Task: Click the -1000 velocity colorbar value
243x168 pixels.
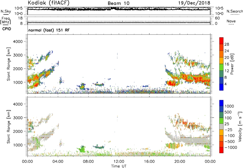Action: (231, 147)
